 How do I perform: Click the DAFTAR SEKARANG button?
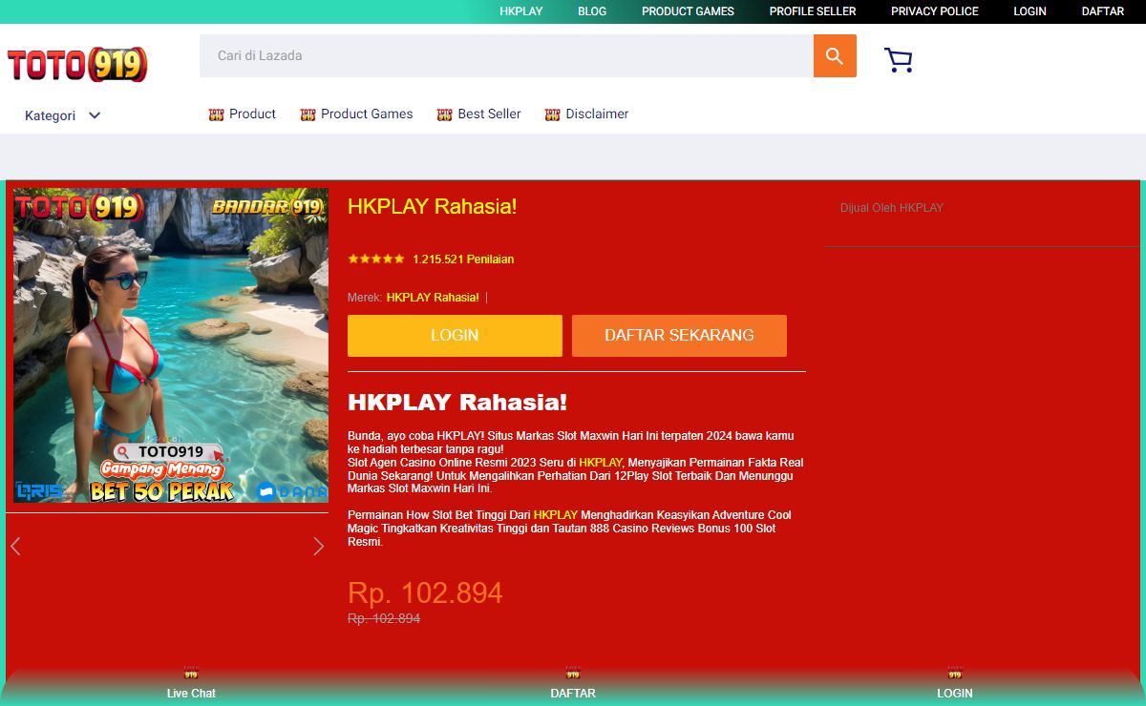[x=679, y=336]
